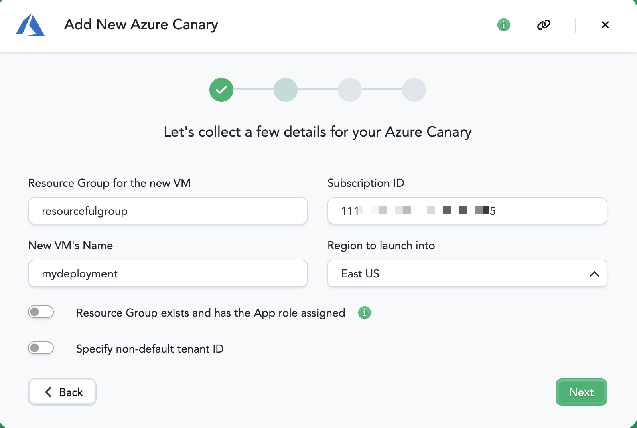The image size is (637, 428).
Task: Go back with the Back button
Action: click(62, 392)
